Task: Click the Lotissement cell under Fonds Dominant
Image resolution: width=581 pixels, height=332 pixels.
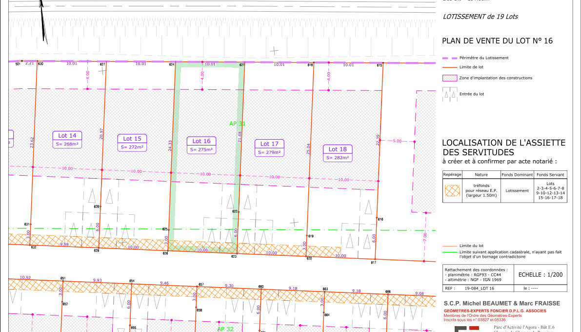Action: click(x=517, y=191)
